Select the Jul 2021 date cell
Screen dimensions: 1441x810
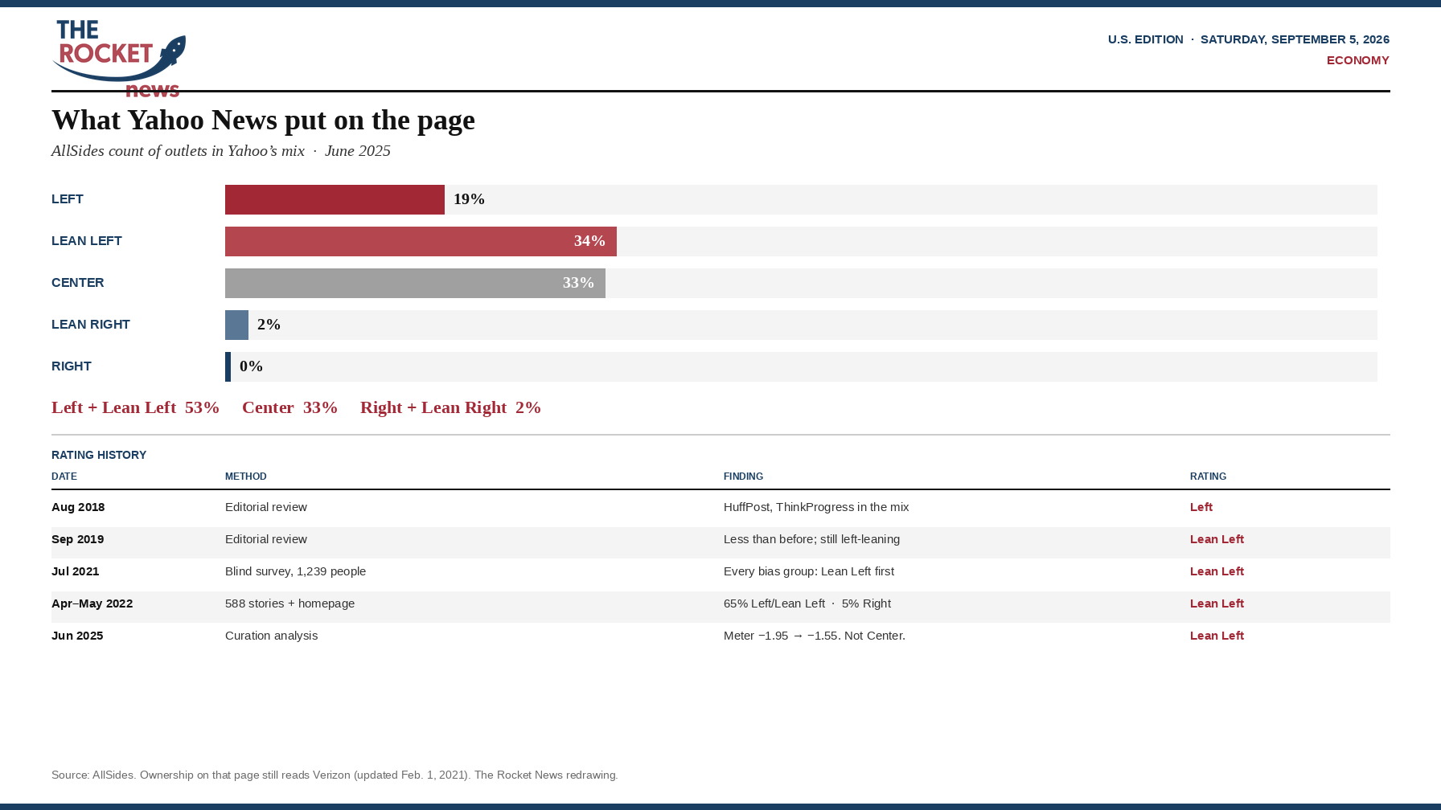[x=76, y=571]
